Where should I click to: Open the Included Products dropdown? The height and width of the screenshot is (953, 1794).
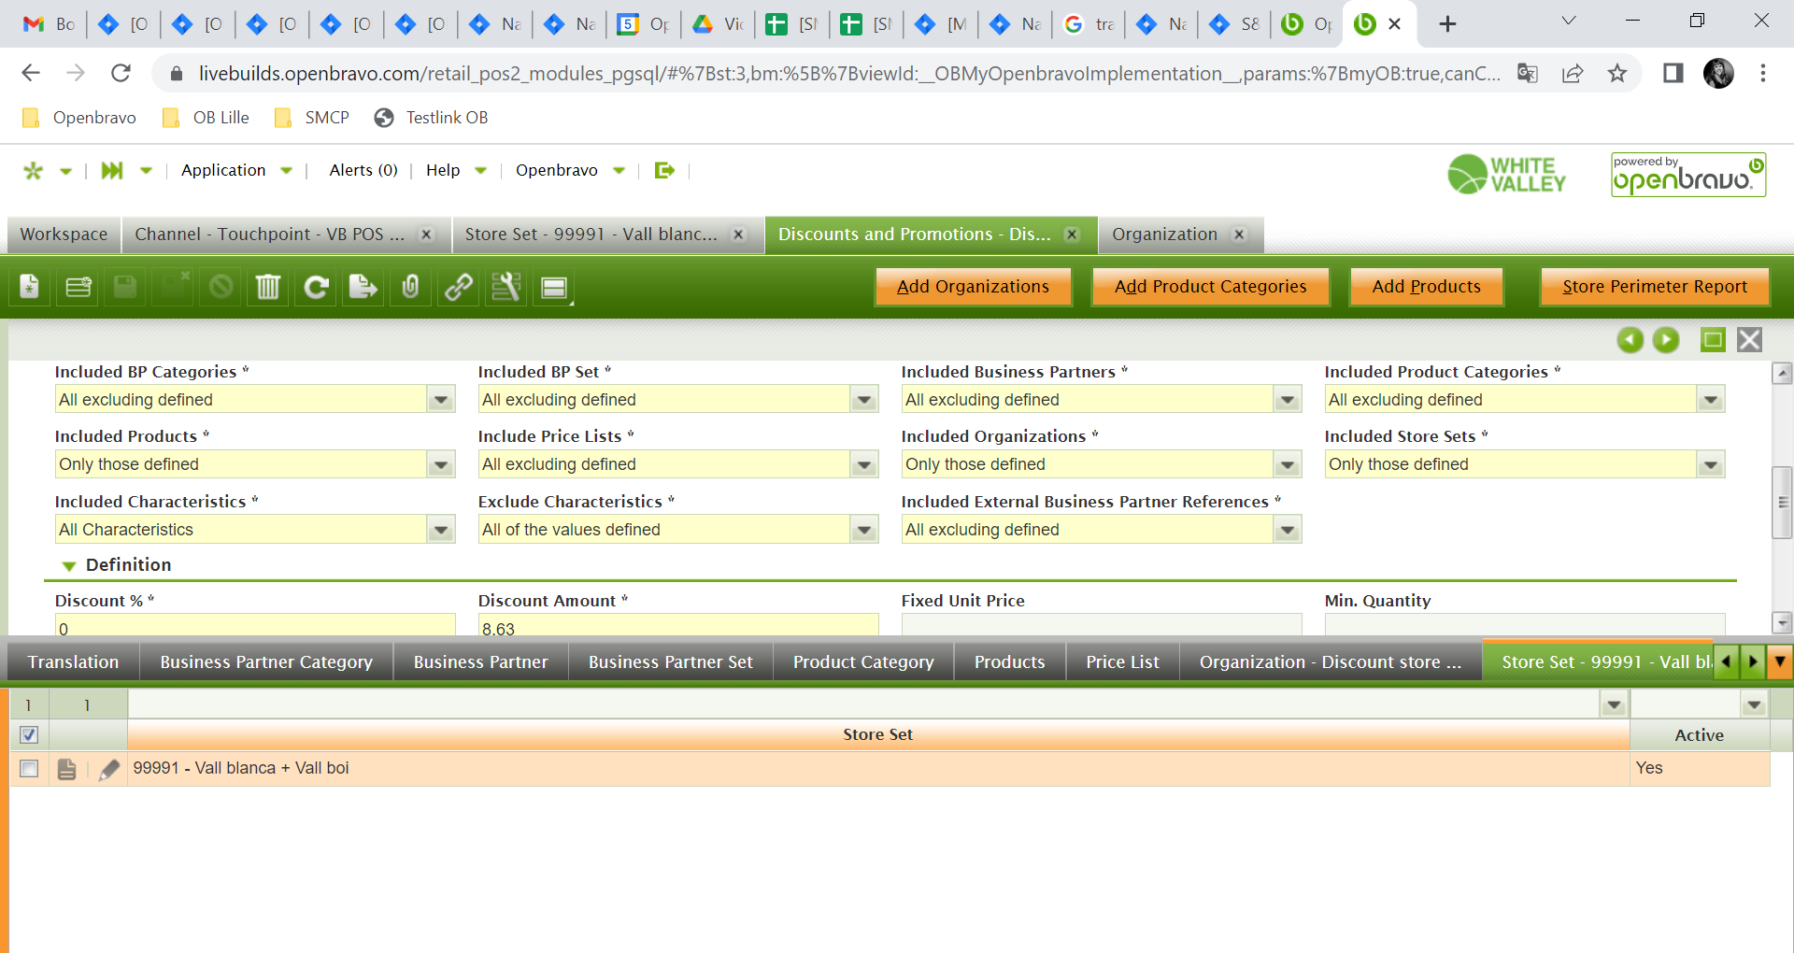[440, 464]
